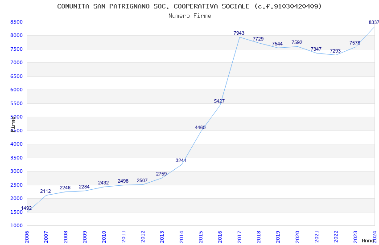379x245 pixels.
Task: Click x-axis year 2023
Action: tap(355, 237)
